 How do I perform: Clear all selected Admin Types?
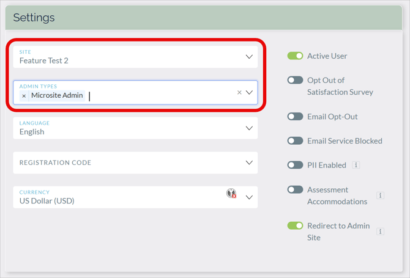coord(239,93)
